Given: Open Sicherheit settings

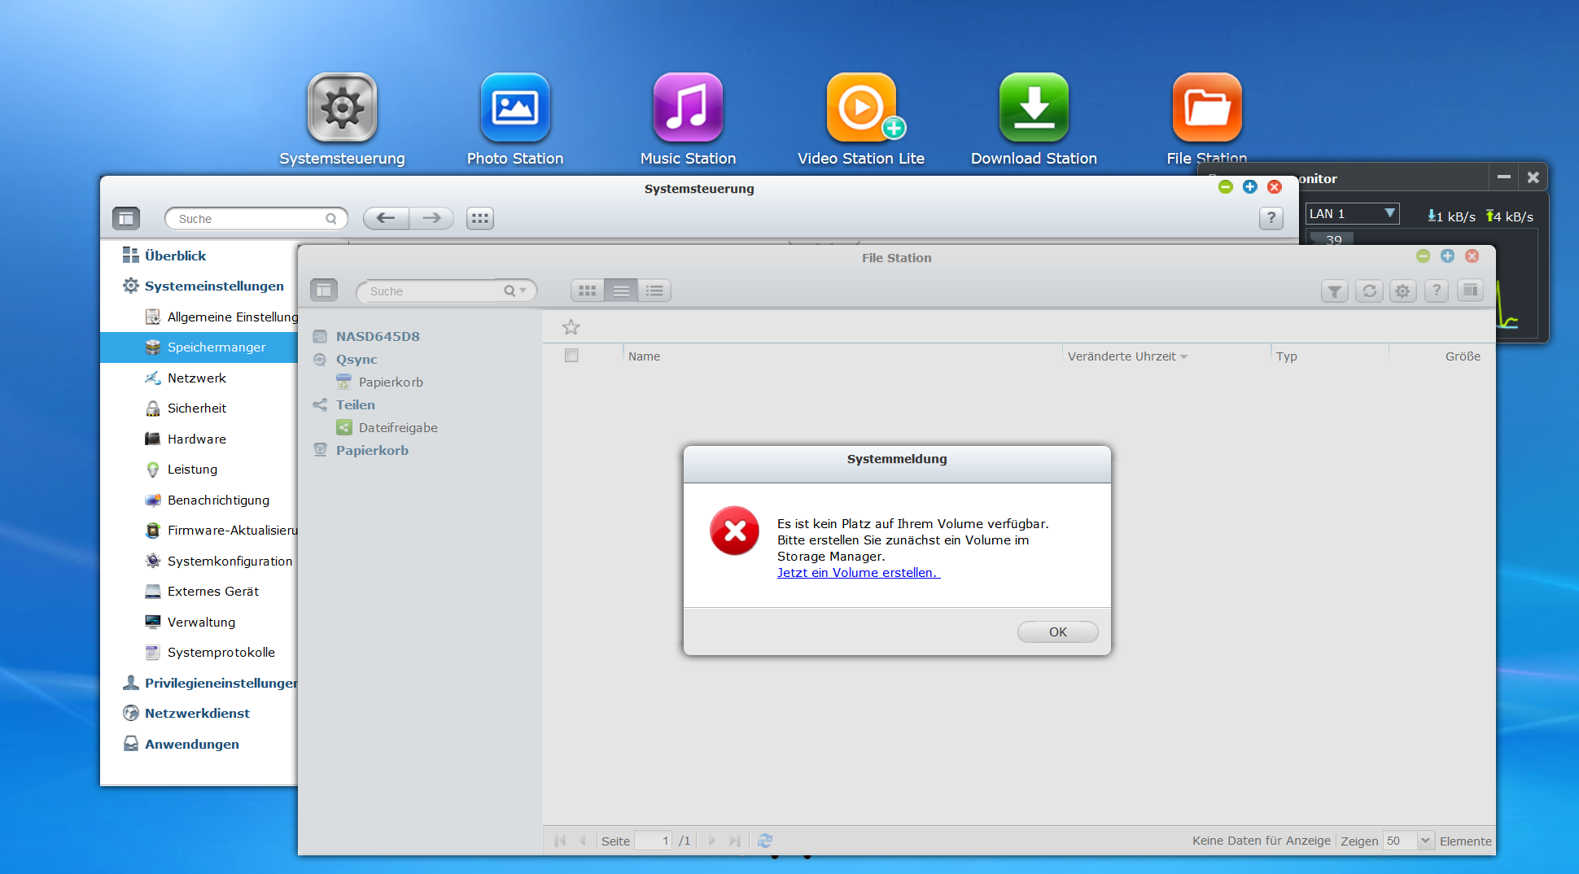Looking at the screenshot, I should coord(197,408).
